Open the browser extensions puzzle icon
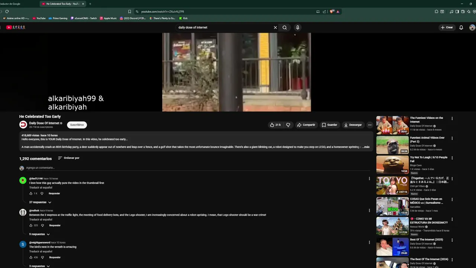The width and height of the screenshot is (476, 268). click(436, 12)
